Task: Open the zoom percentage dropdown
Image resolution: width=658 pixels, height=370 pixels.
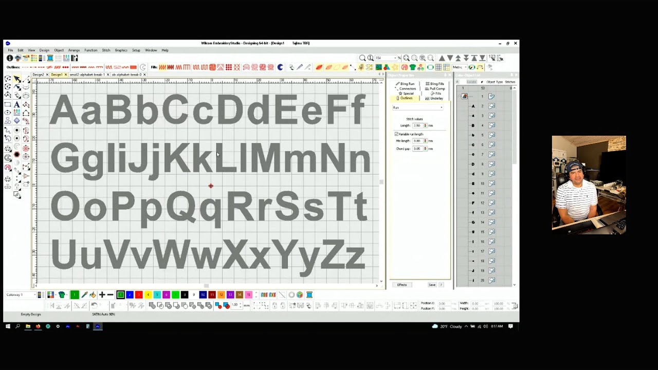Action: click(395, 58)
